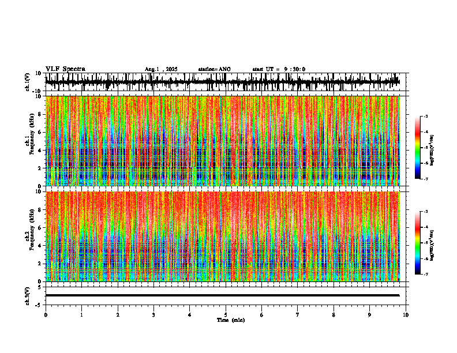Viewport: 457px width, 353px height.
Task: Click the ch.1(V) waveform axis label
Action: click(x=28, y=82)
